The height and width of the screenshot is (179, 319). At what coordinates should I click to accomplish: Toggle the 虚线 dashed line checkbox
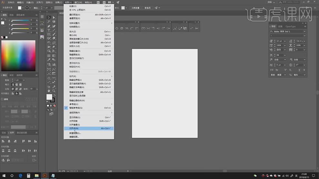coord(2,99)
